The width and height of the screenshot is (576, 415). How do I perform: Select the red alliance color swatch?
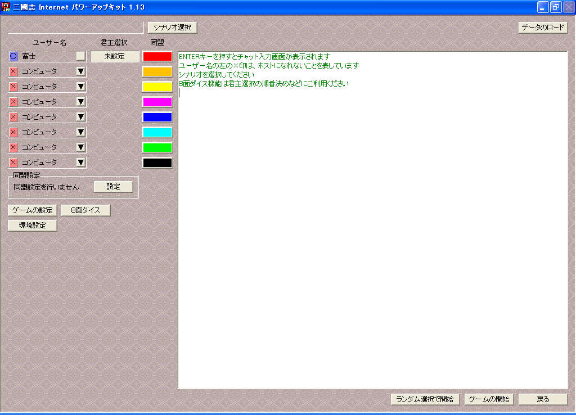point(157,56)
